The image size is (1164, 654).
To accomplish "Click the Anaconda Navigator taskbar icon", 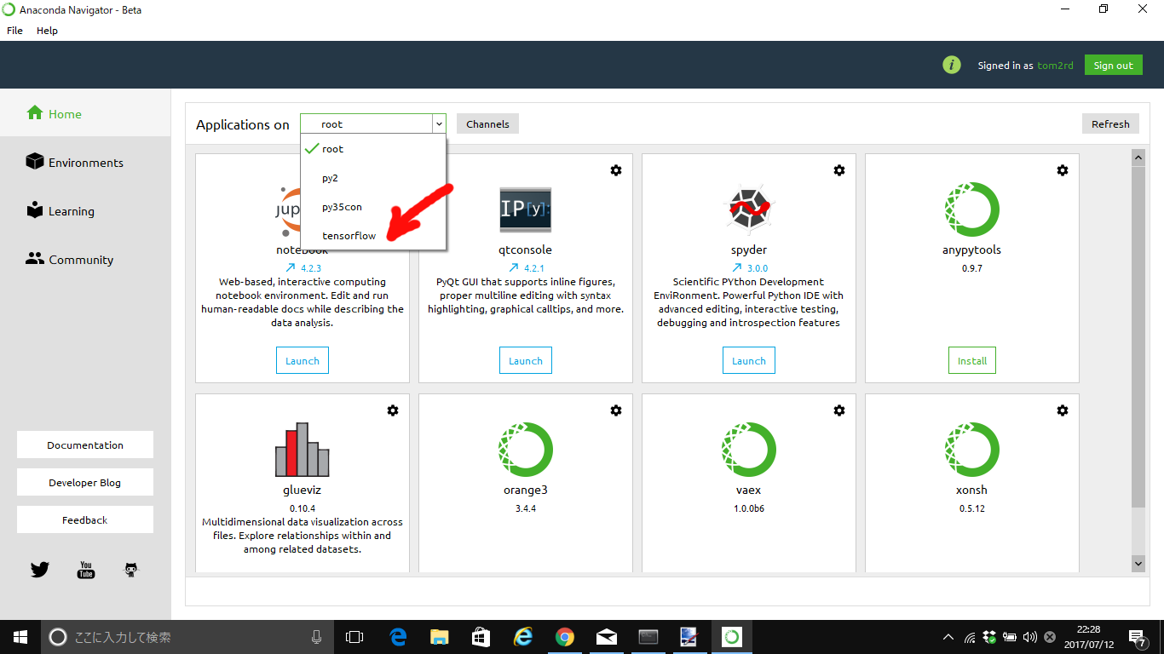I will click(731, 637).
